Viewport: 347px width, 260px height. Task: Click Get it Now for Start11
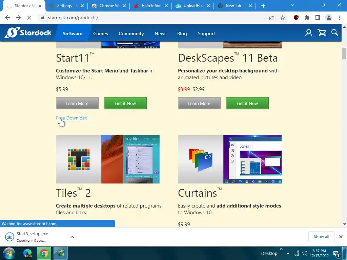click(x=125, y=103)
